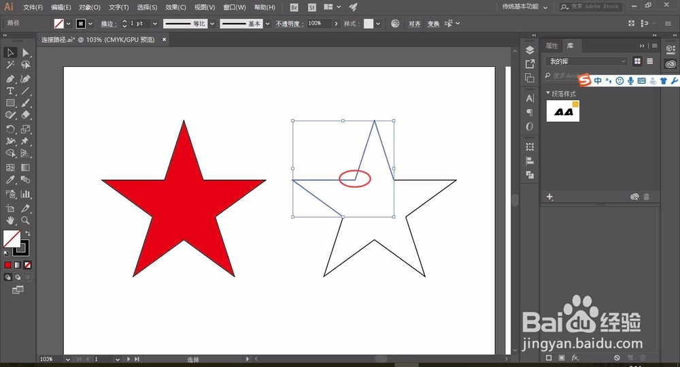Click the 变换 button in control bar

point(433,23)
